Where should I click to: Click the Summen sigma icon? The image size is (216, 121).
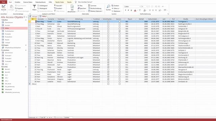(89, 6)
